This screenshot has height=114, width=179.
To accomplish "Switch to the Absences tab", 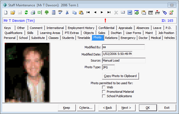I will coord(143,28).
